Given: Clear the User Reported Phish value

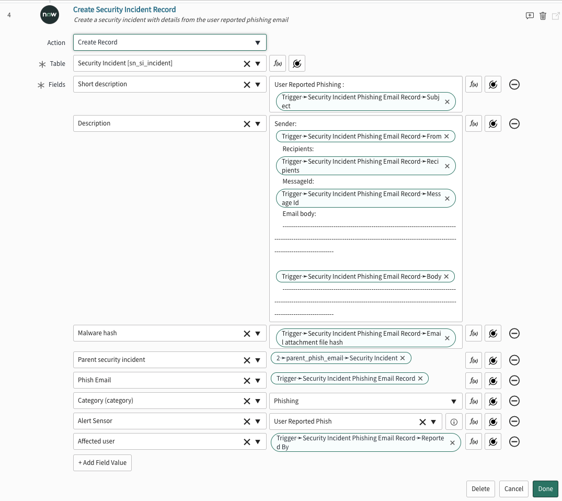Looking at the screenshot, I should pos(422,422).
